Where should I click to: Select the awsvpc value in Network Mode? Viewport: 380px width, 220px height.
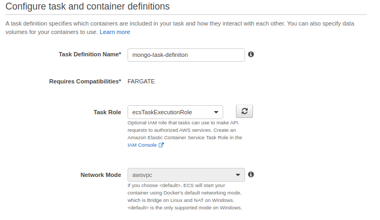(x=142, y=175)
